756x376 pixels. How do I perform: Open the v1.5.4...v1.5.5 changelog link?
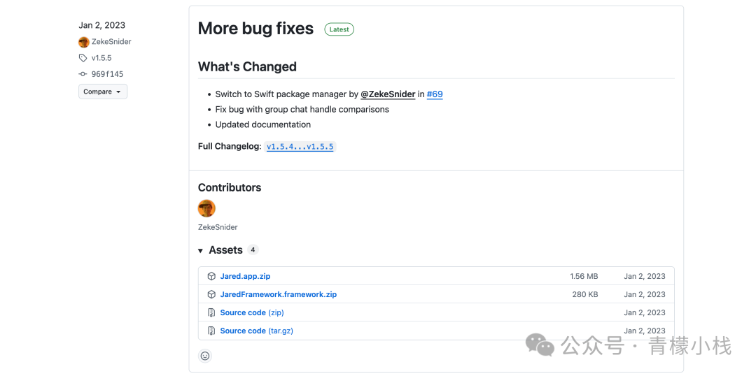coord(300,147)
